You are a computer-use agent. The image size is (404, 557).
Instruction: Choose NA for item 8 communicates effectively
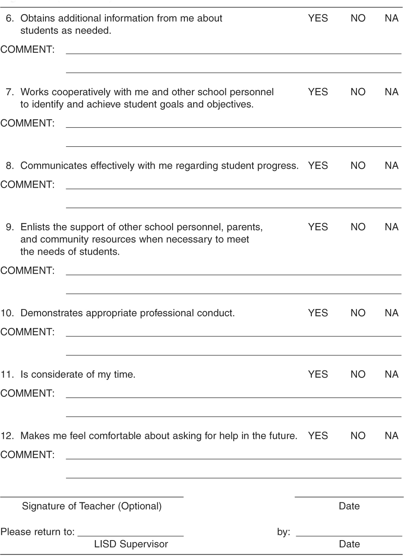(392, 166)
